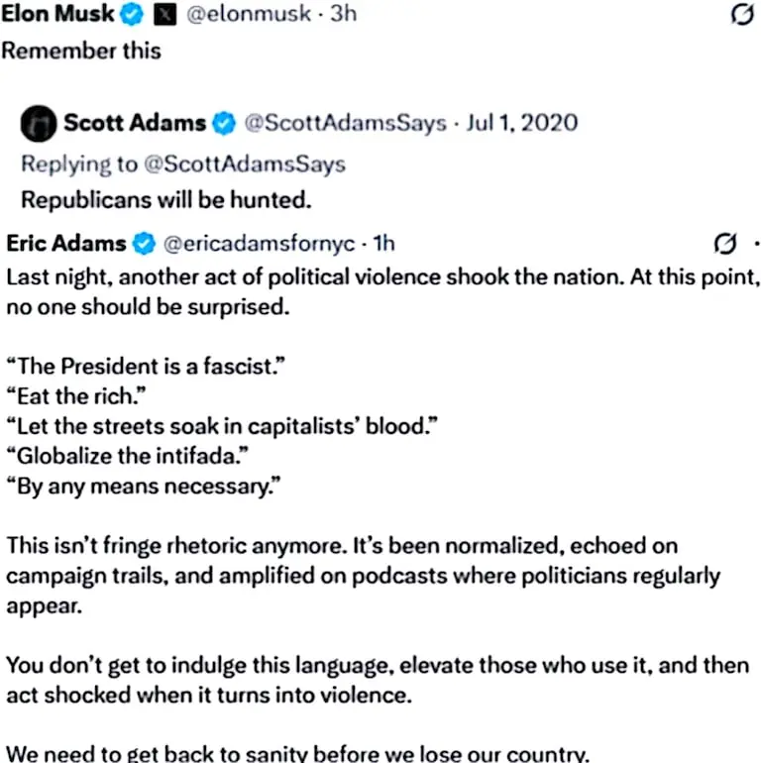The image size is (761, 763).
Task: Click the 'Remember this' post text
Action: coord(81,52)
